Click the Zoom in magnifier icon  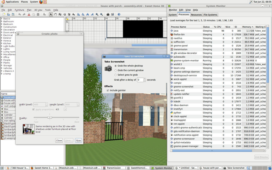click(x=97, y=14)
